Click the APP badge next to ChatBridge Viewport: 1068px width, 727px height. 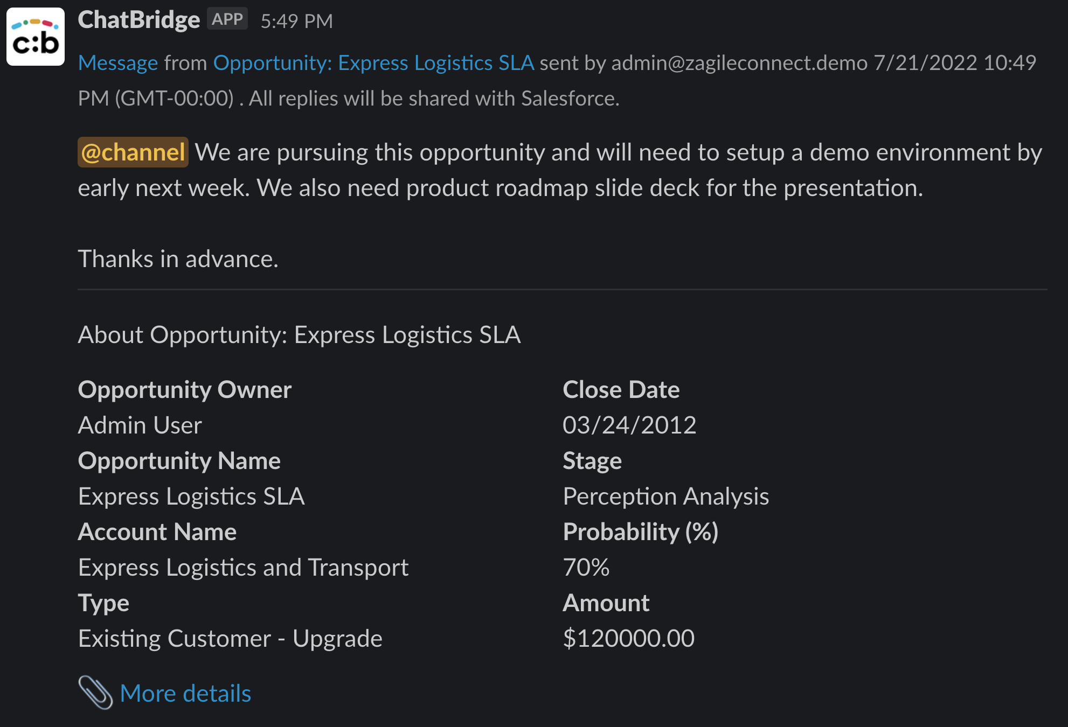[x=227, y=19]
